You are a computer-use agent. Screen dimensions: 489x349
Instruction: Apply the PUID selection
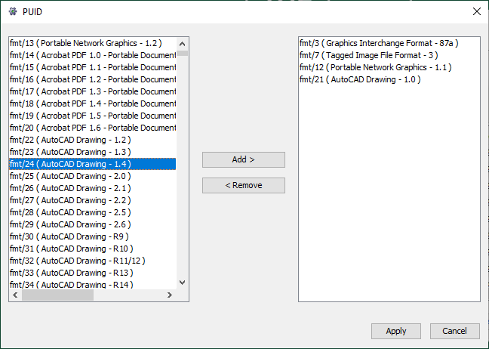coord(395,331)
